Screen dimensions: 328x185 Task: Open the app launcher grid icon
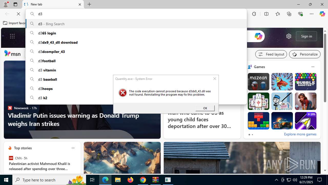(12, 36)
